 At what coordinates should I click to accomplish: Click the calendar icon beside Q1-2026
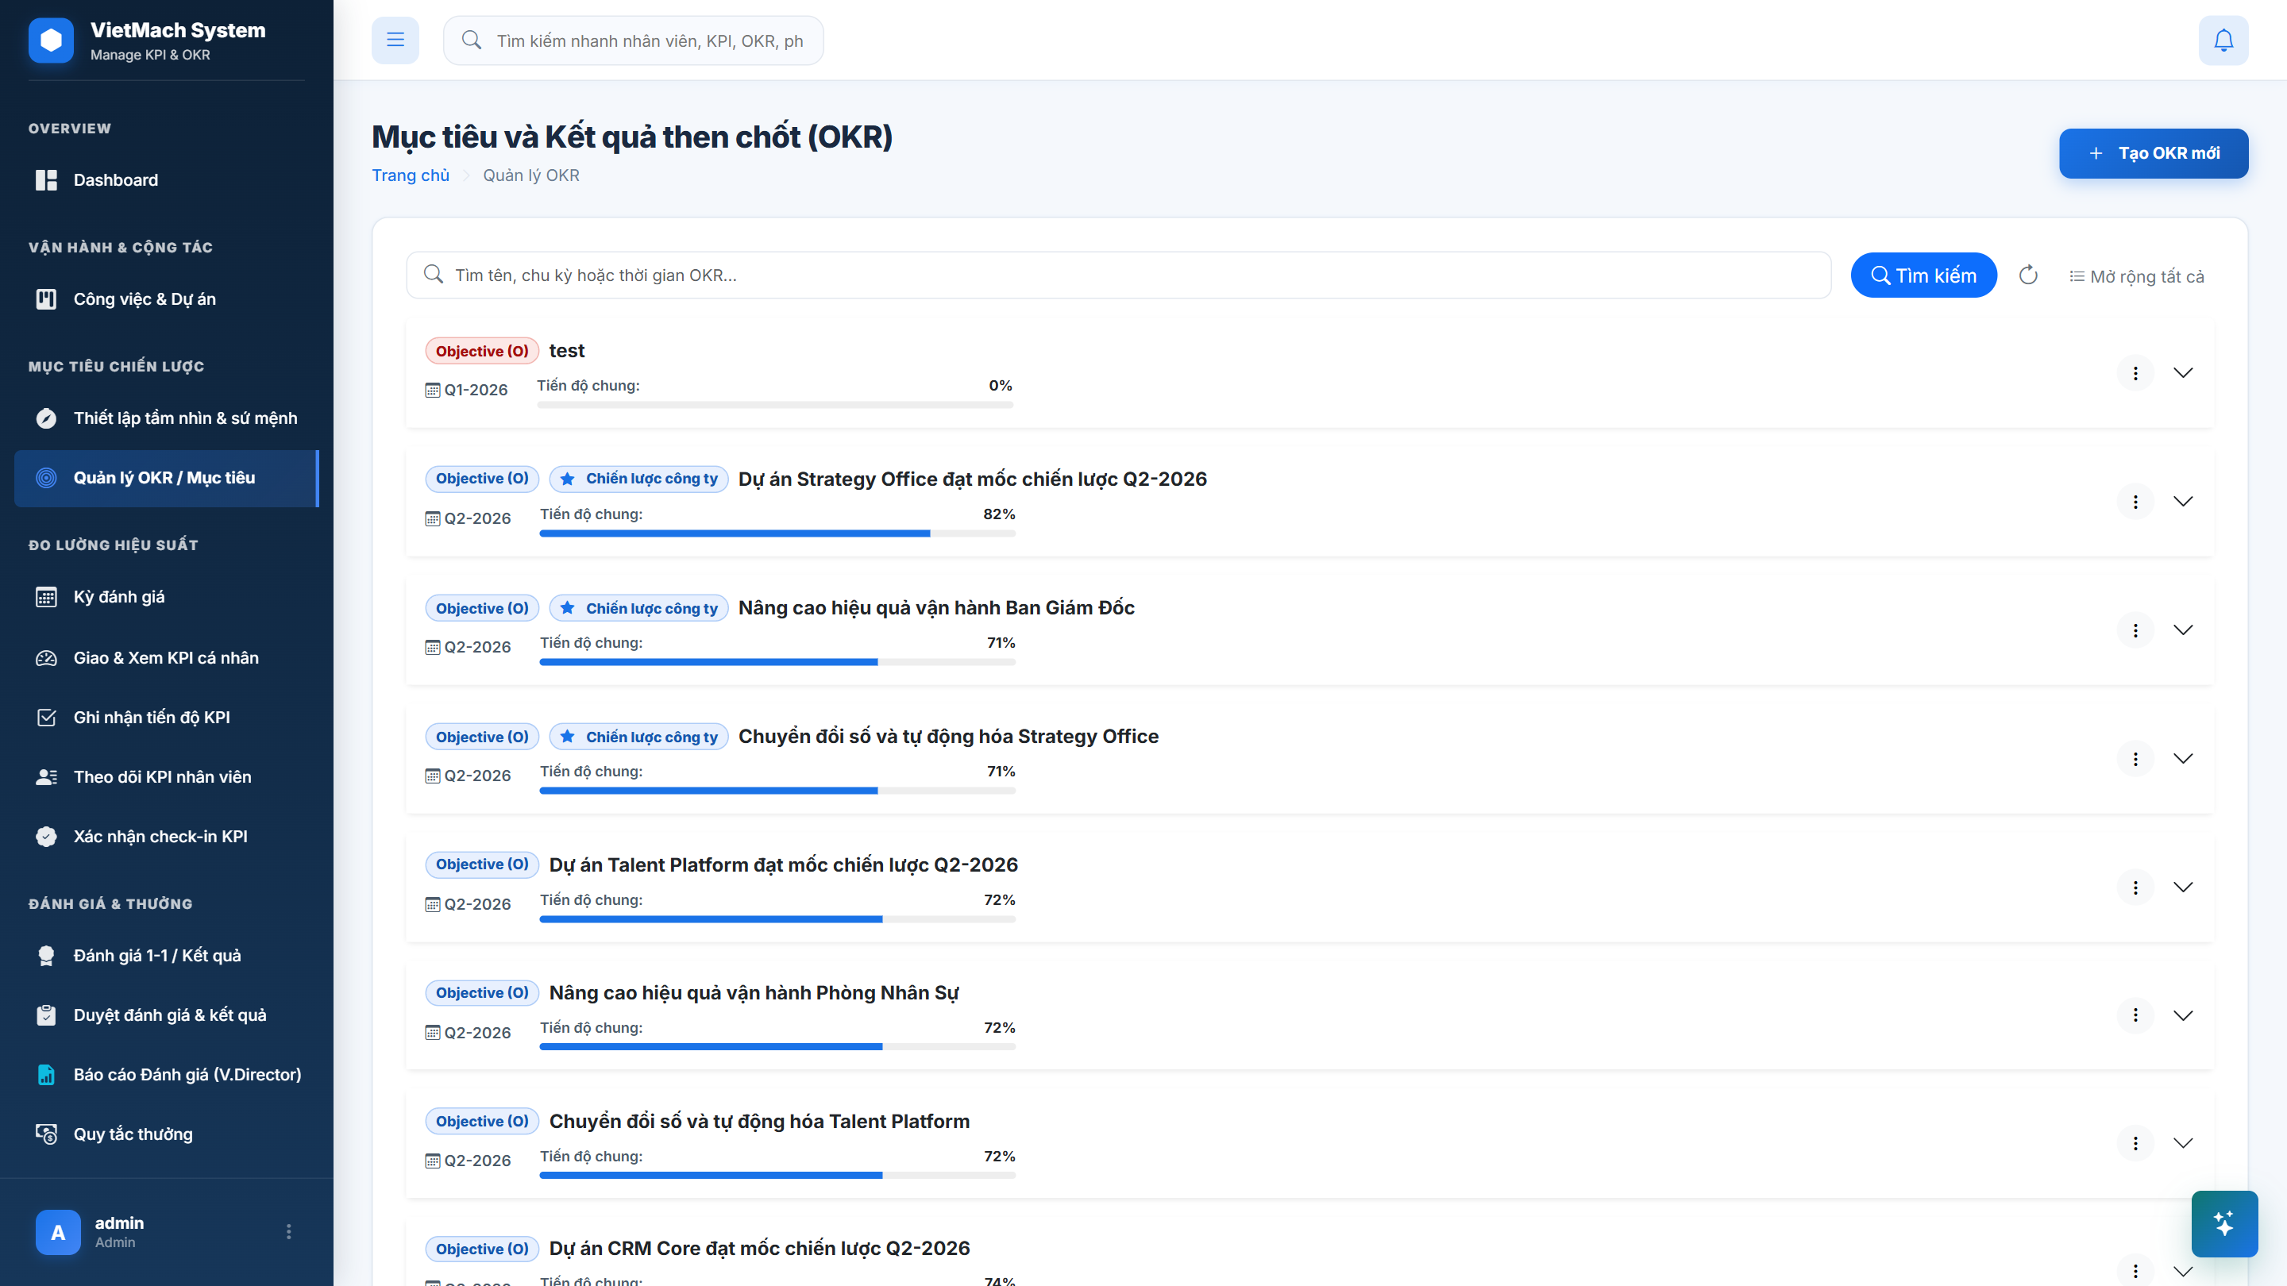432,391
